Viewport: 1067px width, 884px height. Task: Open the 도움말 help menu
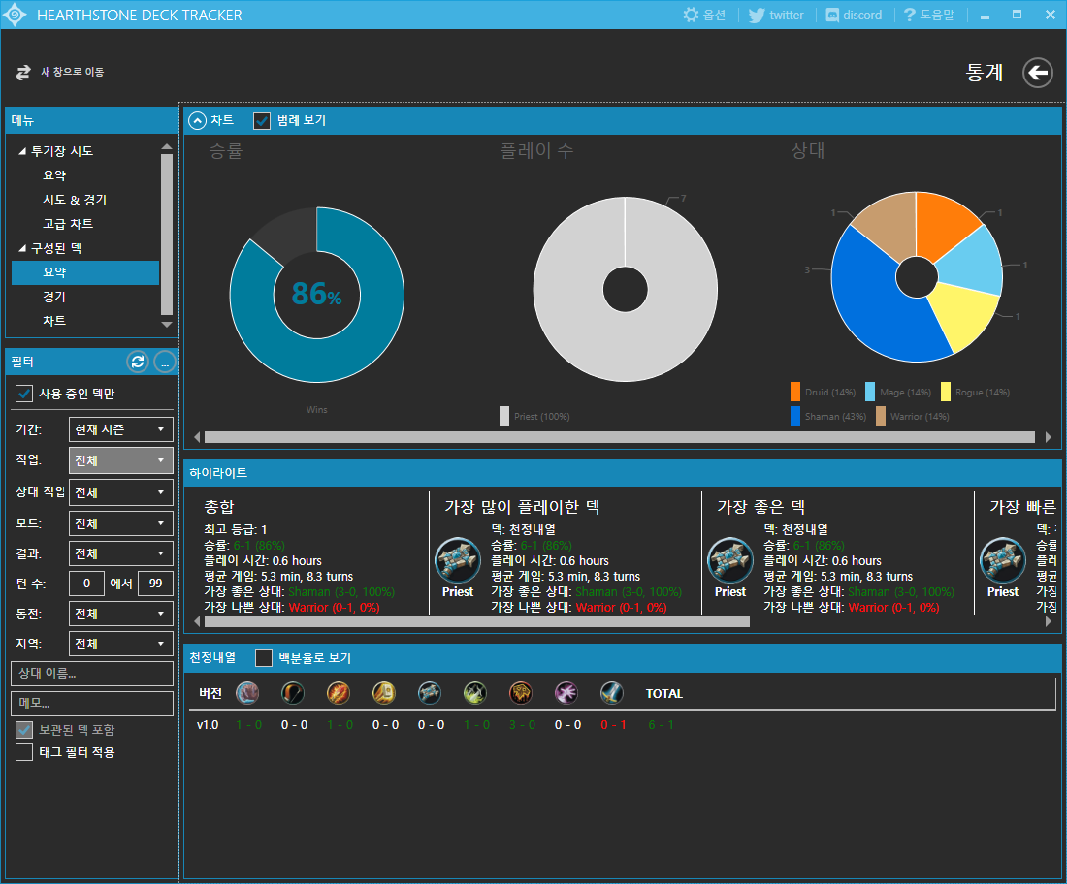pos(929,15)
